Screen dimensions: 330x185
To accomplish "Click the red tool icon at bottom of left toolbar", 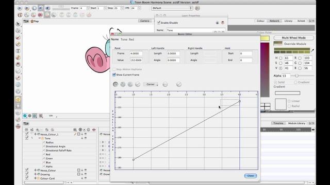I will pos(19,126).
